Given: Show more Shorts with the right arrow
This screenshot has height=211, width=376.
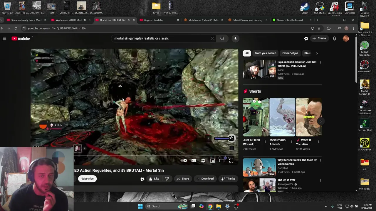Looking at the screenshot, I should [x=321, y=121].
